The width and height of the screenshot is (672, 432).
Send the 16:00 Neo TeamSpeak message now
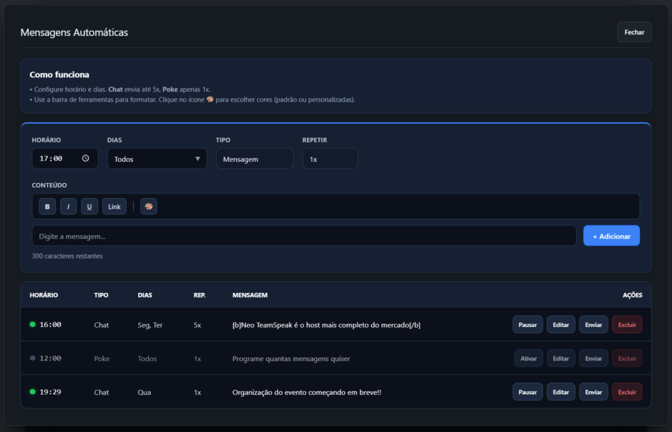point(593,324)
